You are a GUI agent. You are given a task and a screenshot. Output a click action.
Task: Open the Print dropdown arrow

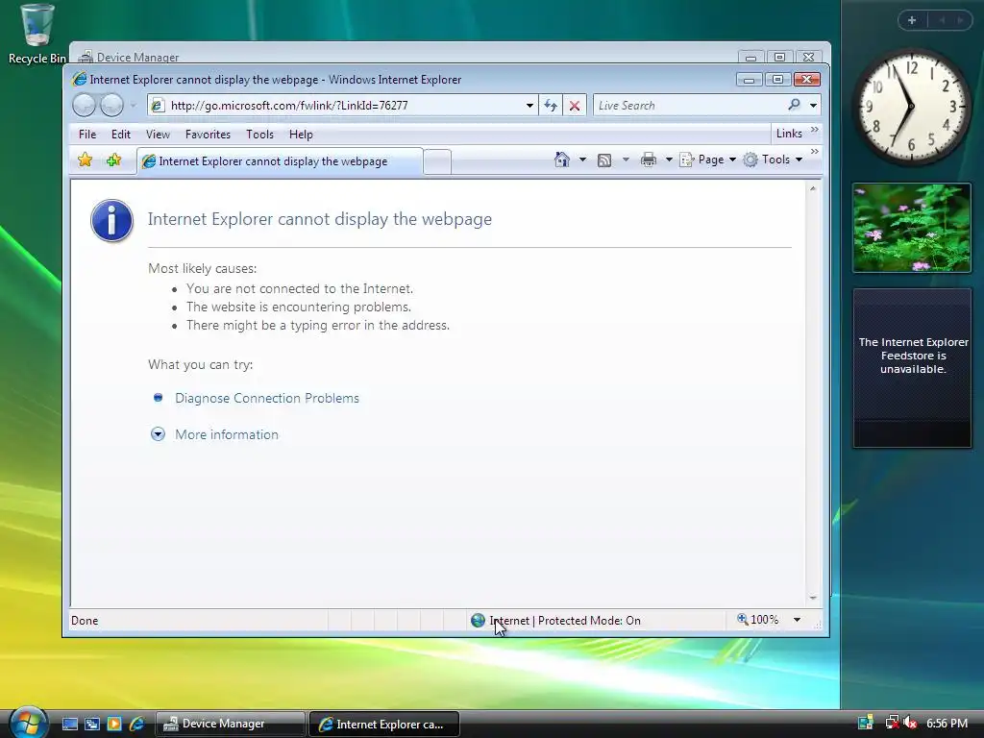[x=669, y=160]
